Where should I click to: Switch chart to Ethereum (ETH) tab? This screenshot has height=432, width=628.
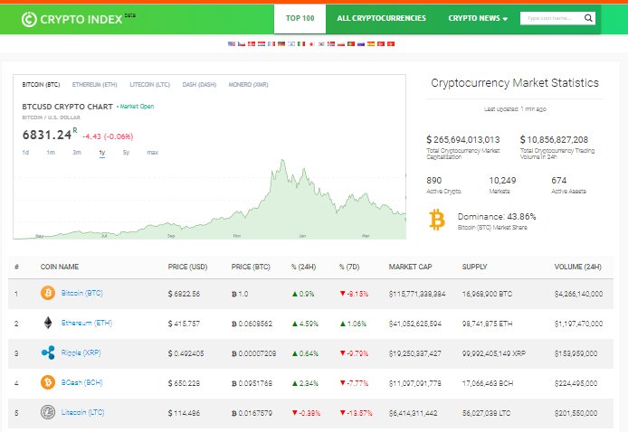click(x=94, y=85)
